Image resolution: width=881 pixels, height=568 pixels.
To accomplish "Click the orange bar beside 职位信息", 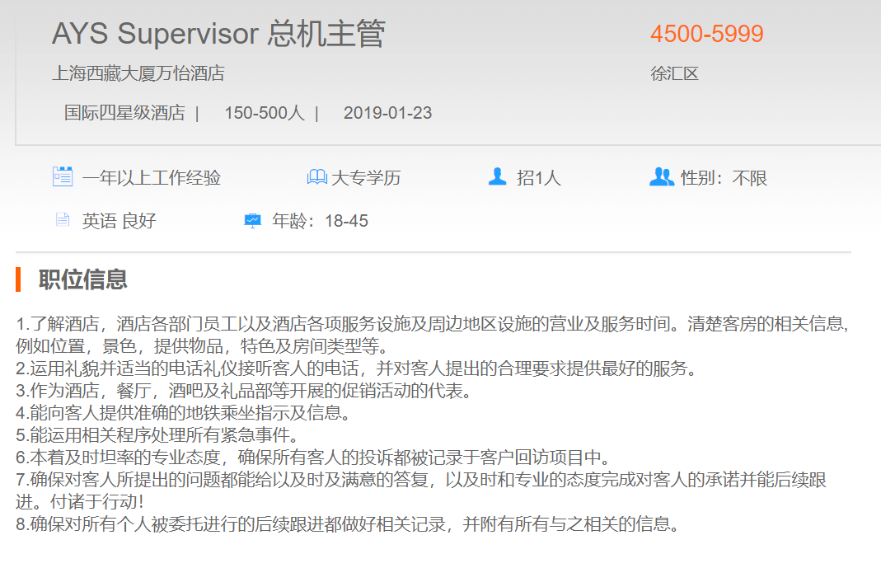I will [18, 279].
